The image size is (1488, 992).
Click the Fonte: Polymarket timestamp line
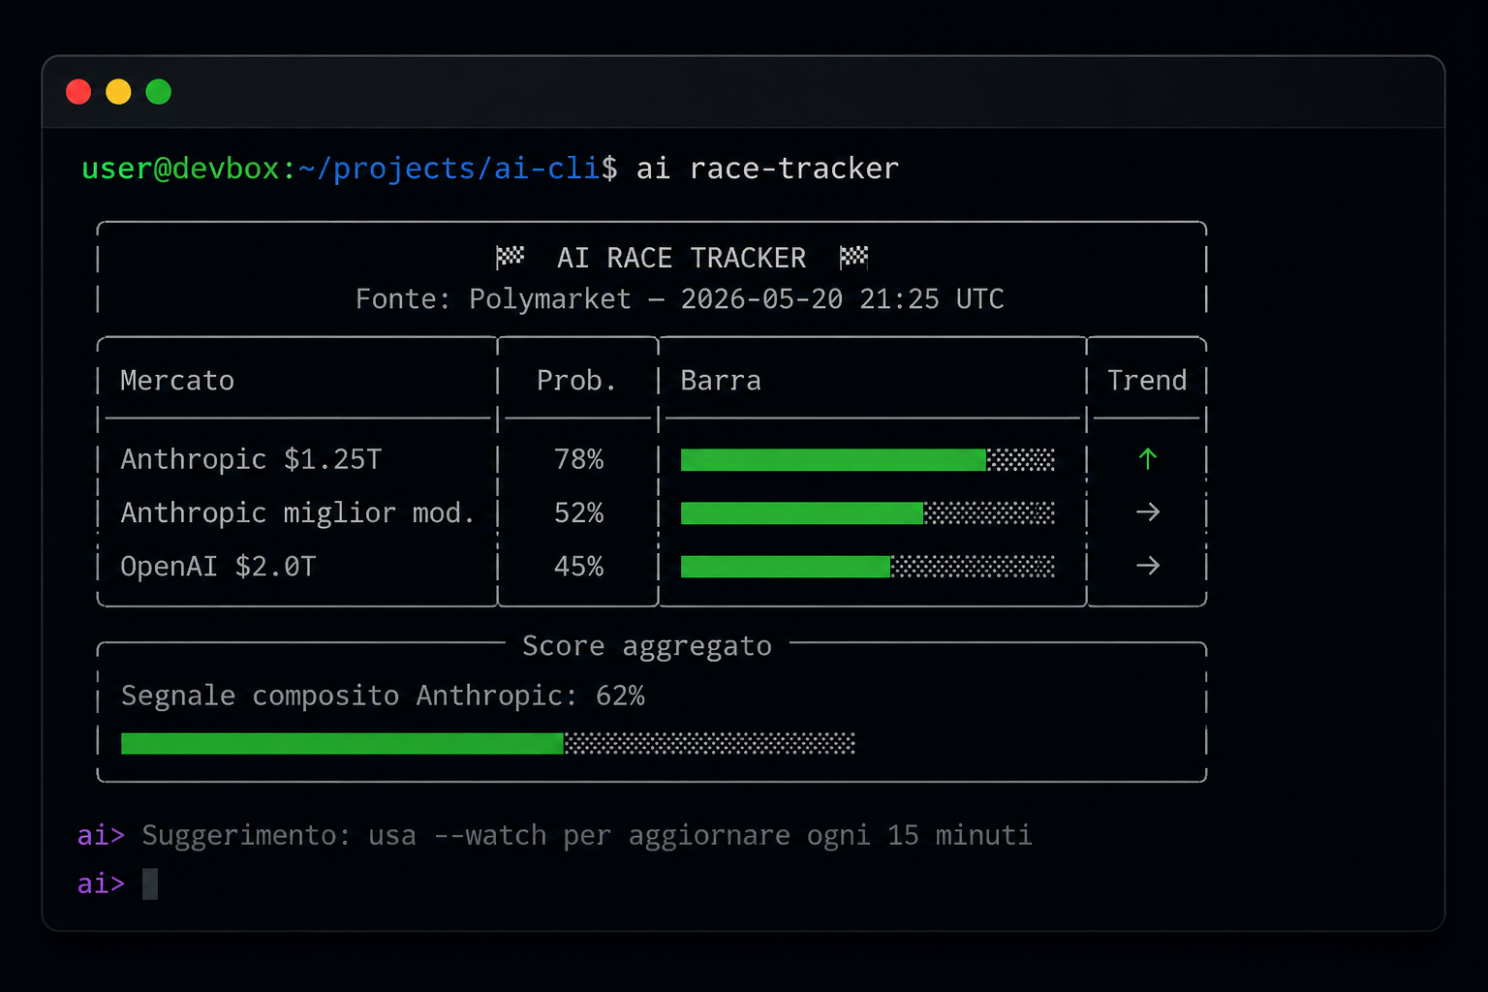(679, 298)
